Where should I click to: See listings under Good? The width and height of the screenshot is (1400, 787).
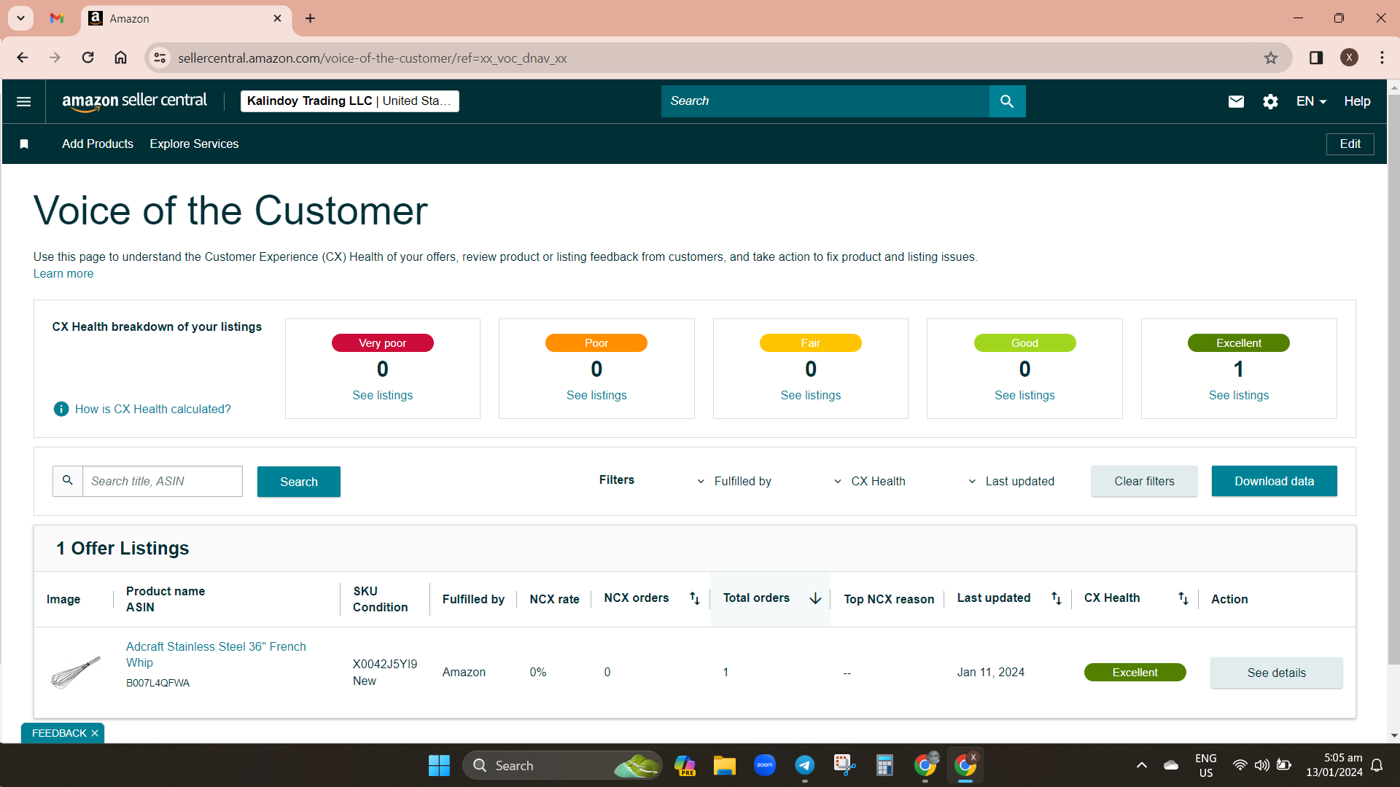(1024, 395)
